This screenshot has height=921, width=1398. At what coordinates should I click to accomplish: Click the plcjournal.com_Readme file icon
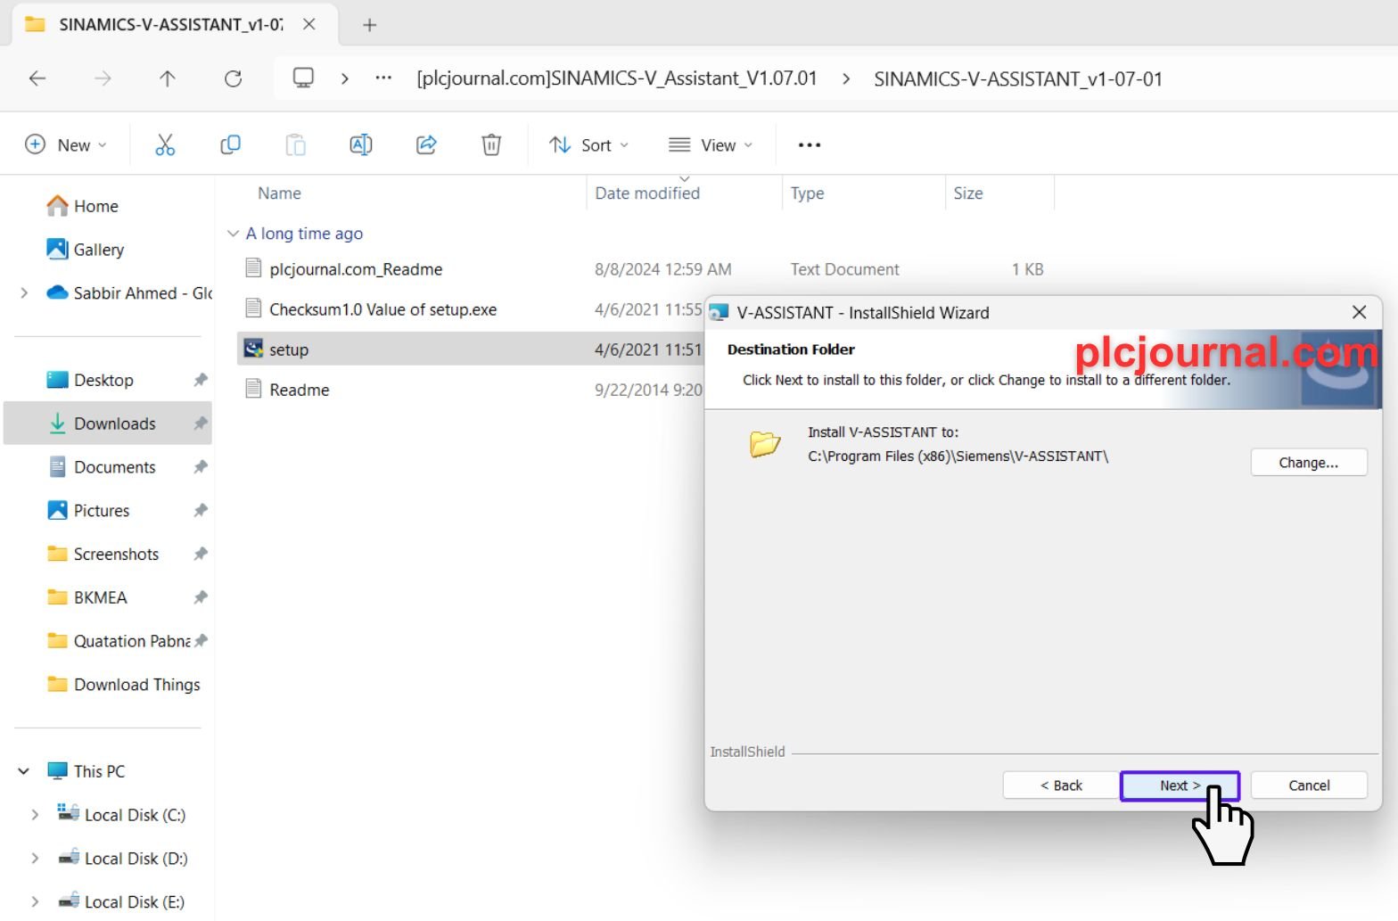(x=253, y=267)
